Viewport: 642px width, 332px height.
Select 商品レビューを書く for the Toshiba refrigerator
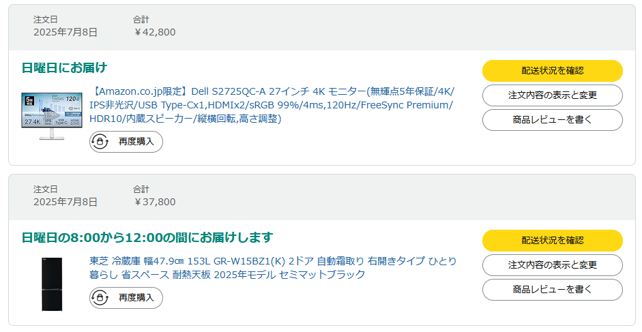tap(553, 290)
